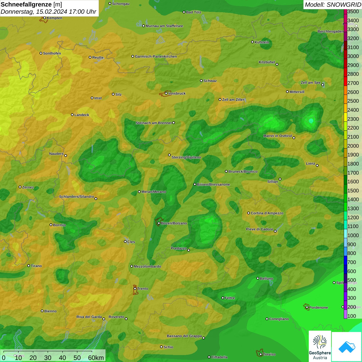This screenshot has width=362, height=362.
Task: Select the yellow legend swatch beside 2300
Action: (345, 117)
